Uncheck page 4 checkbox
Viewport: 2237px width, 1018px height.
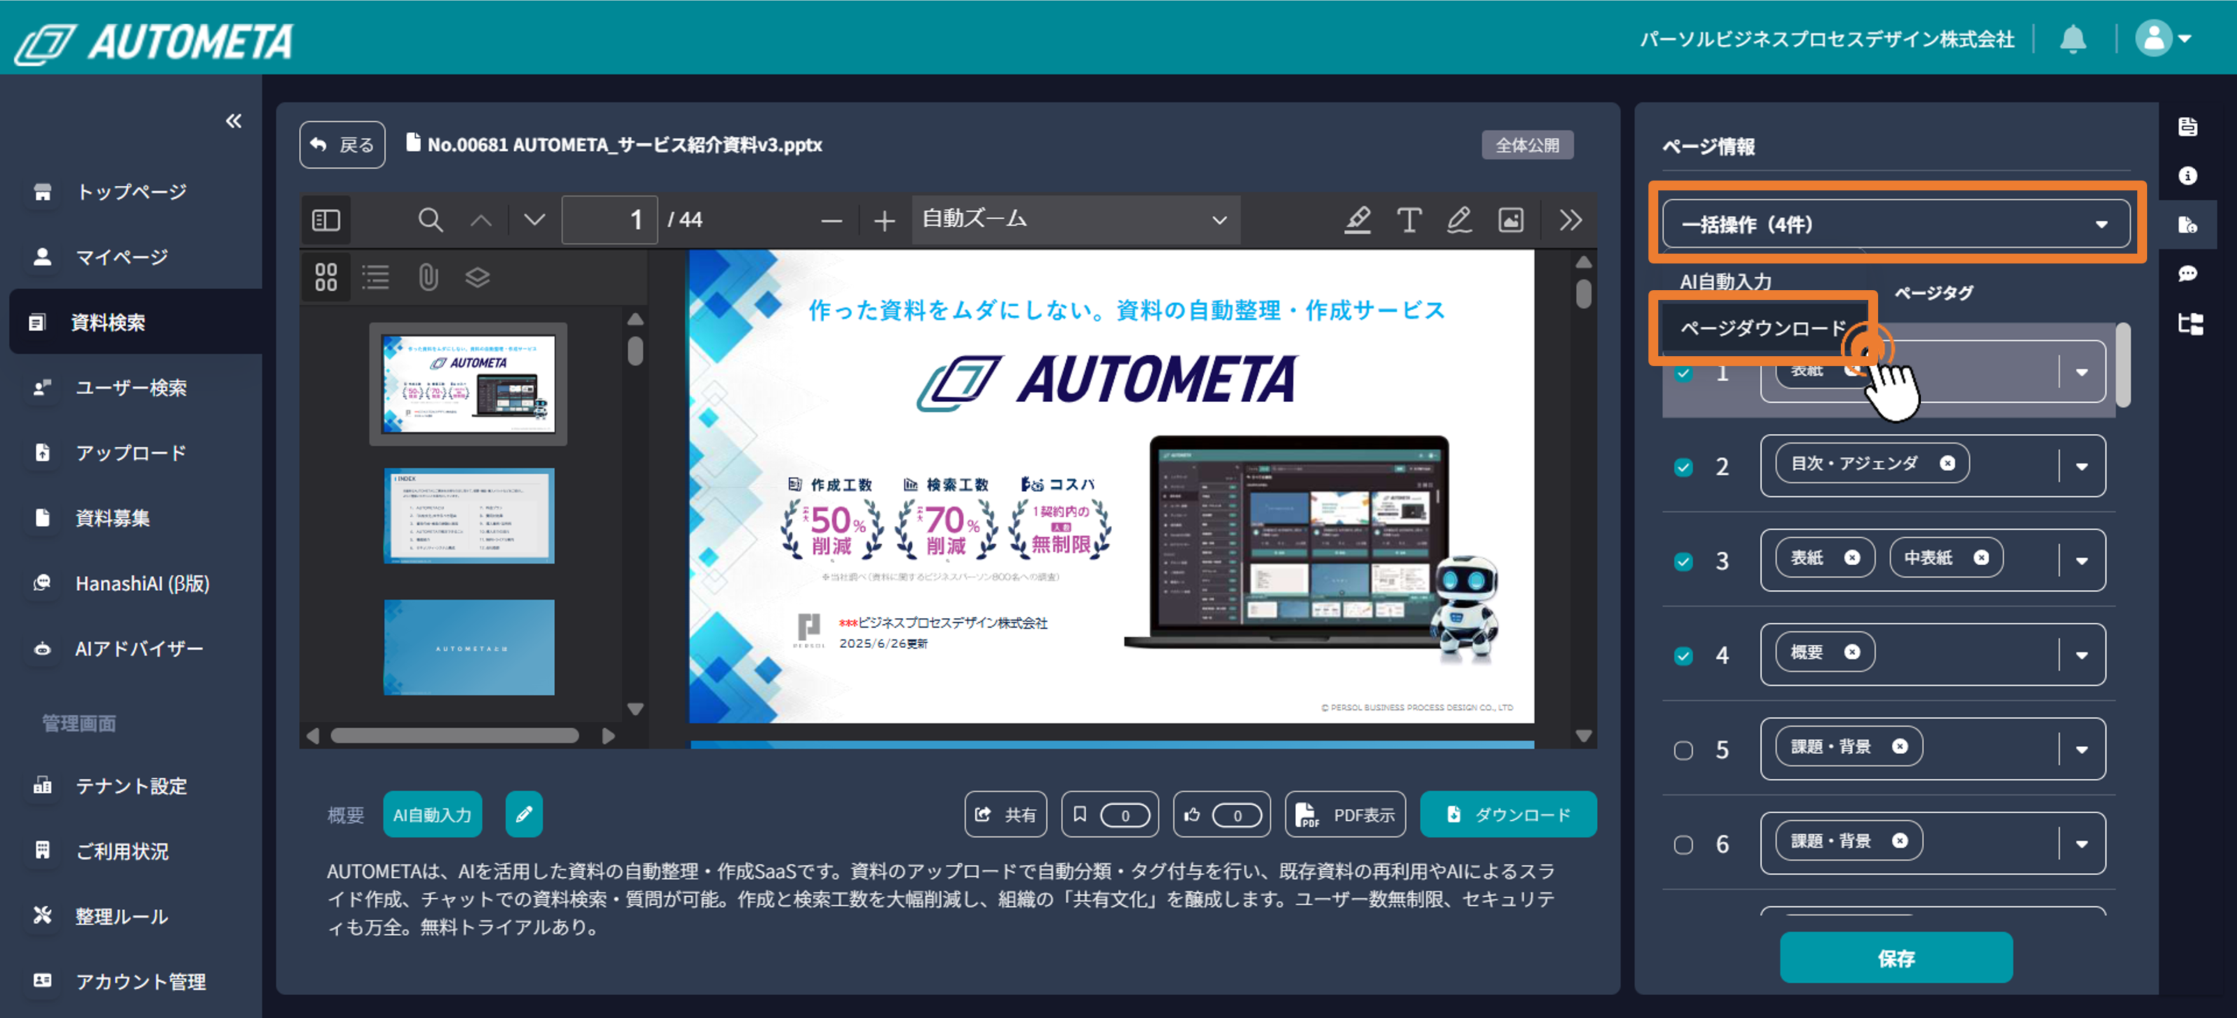(x=1683, y=655)
